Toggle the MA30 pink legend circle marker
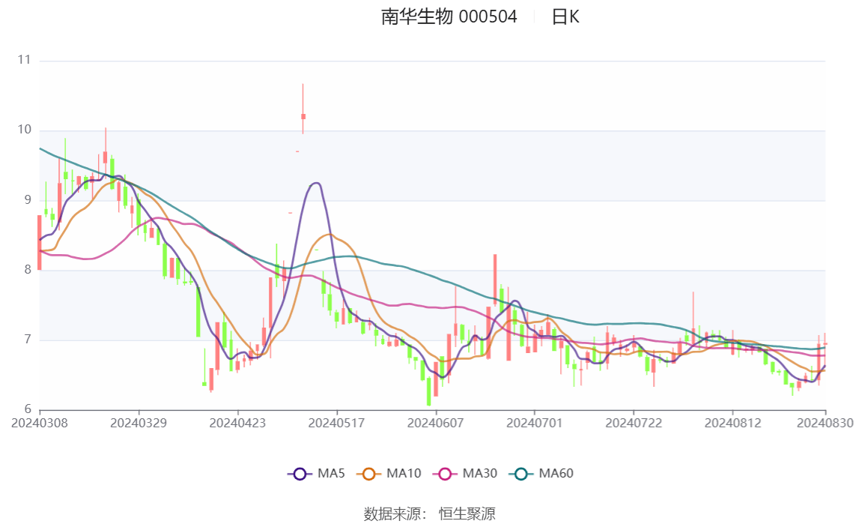This screenshot has height=524, width=859. click(x=446, y=474)
